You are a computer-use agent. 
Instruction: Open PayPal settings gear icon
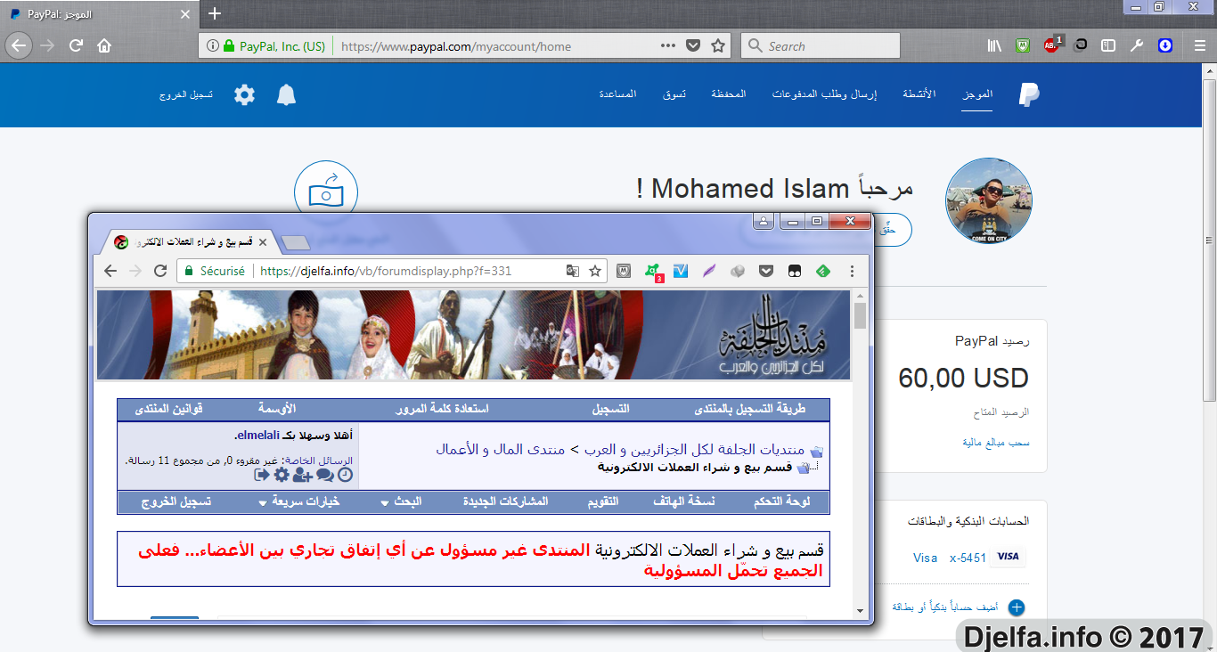pyautogui.click(x=244, y=94)
